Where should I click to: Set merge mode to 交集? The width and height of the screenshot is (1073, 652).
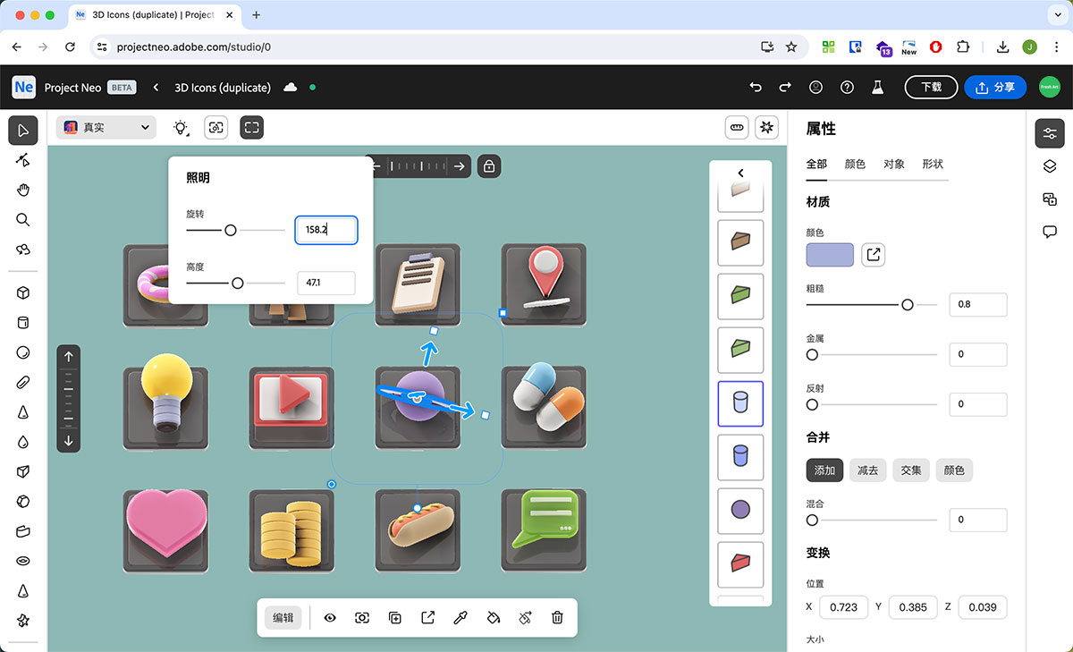pos(910,470)
